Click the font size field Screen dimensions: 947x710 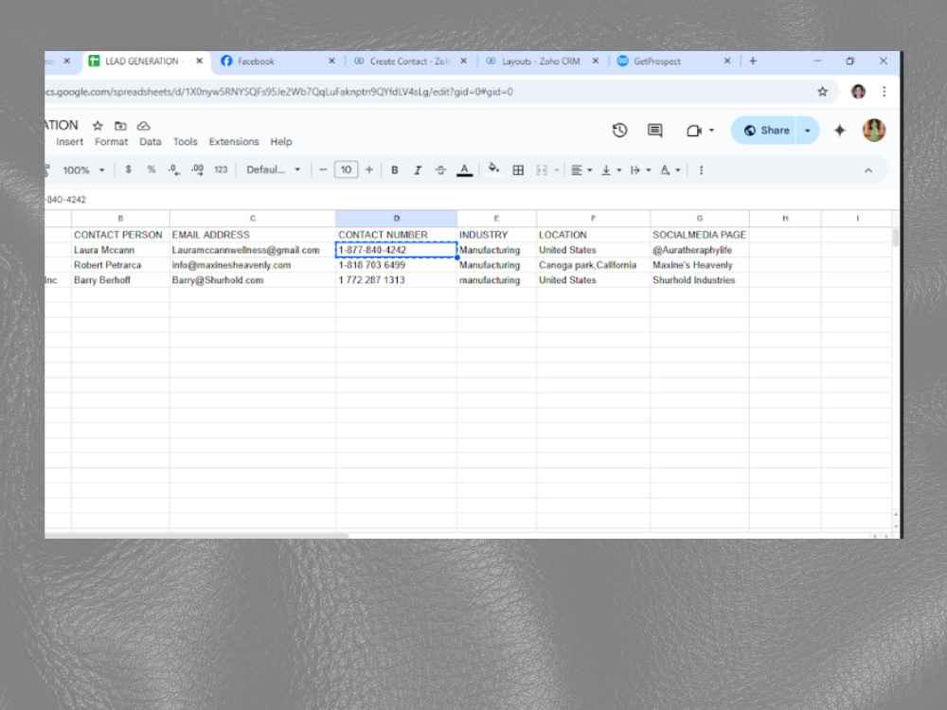click(346, 169)
